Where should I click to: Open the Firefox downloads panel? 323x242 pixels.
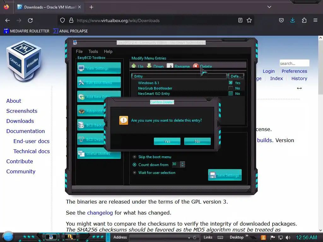[292, 20]
